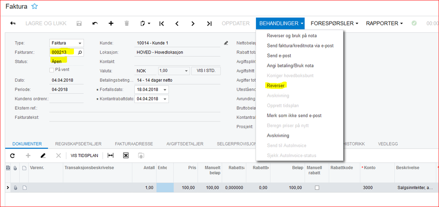Go to previous record arrow
This screenshot has height=207, width=439.
[177, 24]
